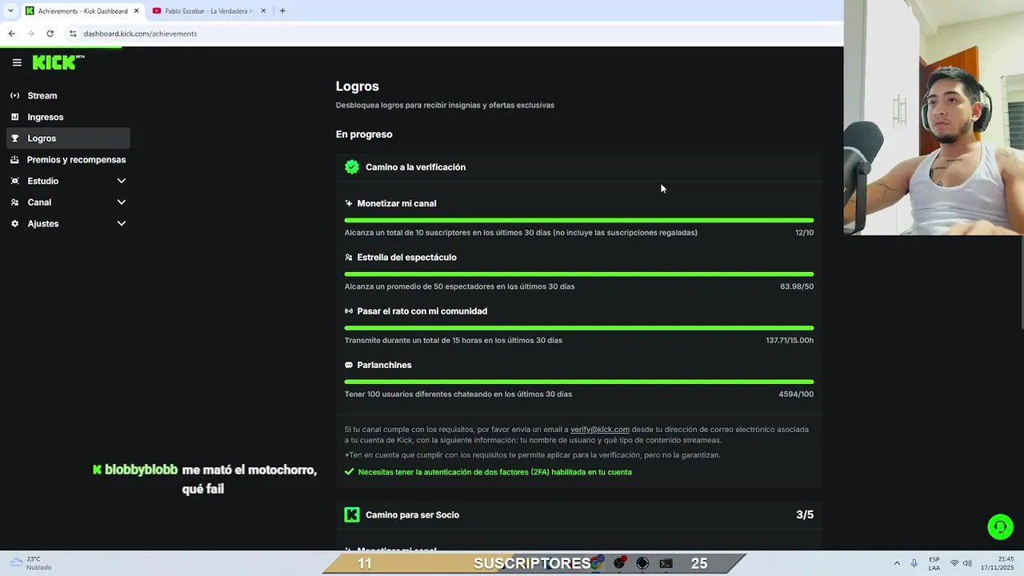Click the Pasar el rato broadcast icon
The width and height of the screenshot is (1024, 576).
click(349, 311)
